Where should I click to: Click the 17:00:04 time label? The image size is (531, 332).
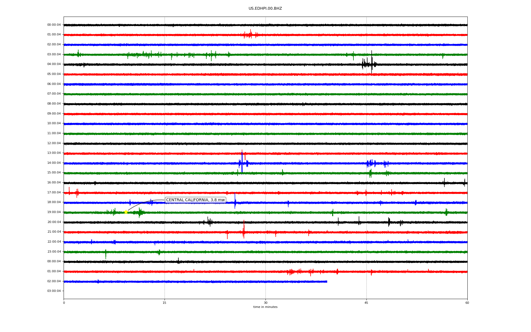click(54, 193)
